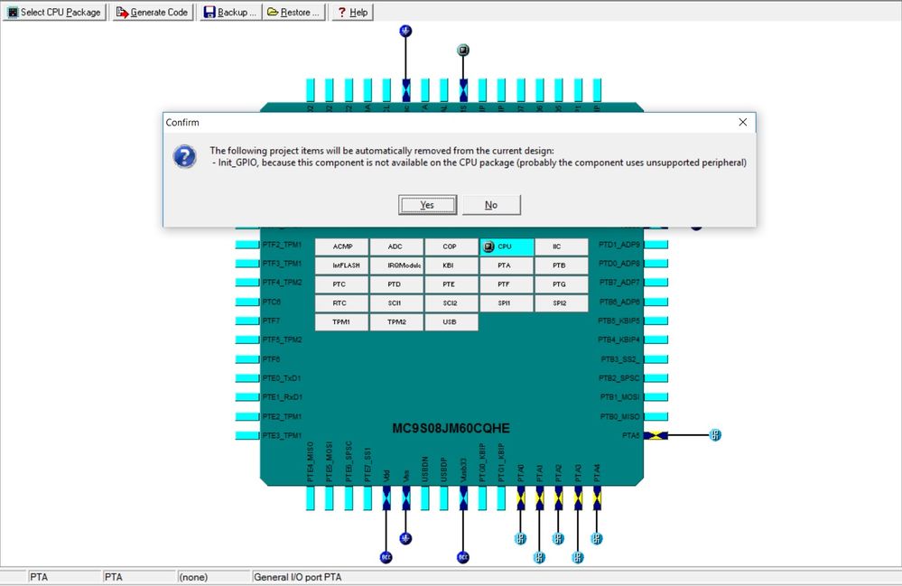Click the blue question mark dialog icon

[x=185, y=156]
